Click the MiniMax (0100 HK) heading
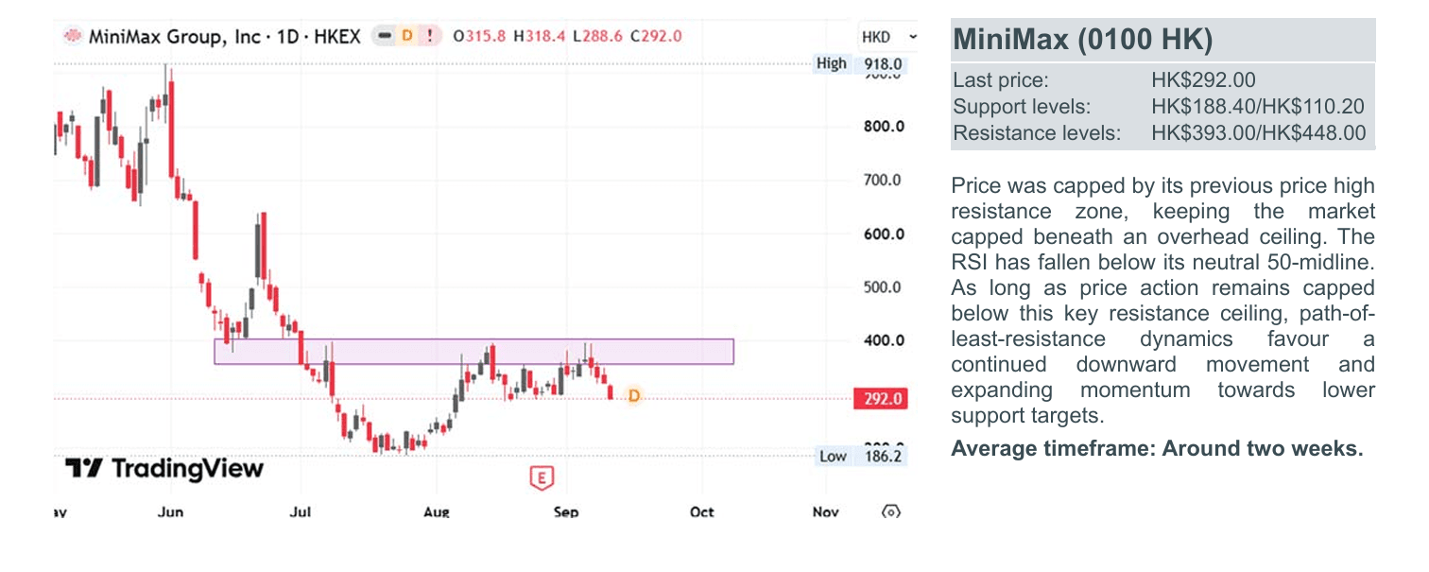The height and width of the screenshot is (572, 1429). pyautogui.click(x=1082, y=40)
